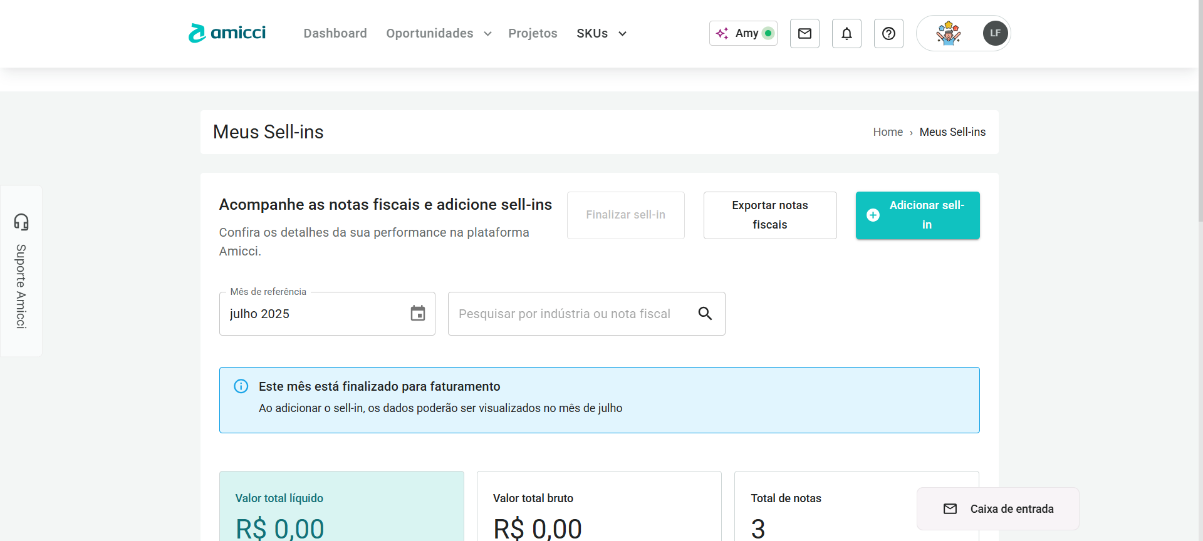The height and width of the screenshot is (541, 1203).
Task: Go to Dashboard
Action: click(335, 33)
